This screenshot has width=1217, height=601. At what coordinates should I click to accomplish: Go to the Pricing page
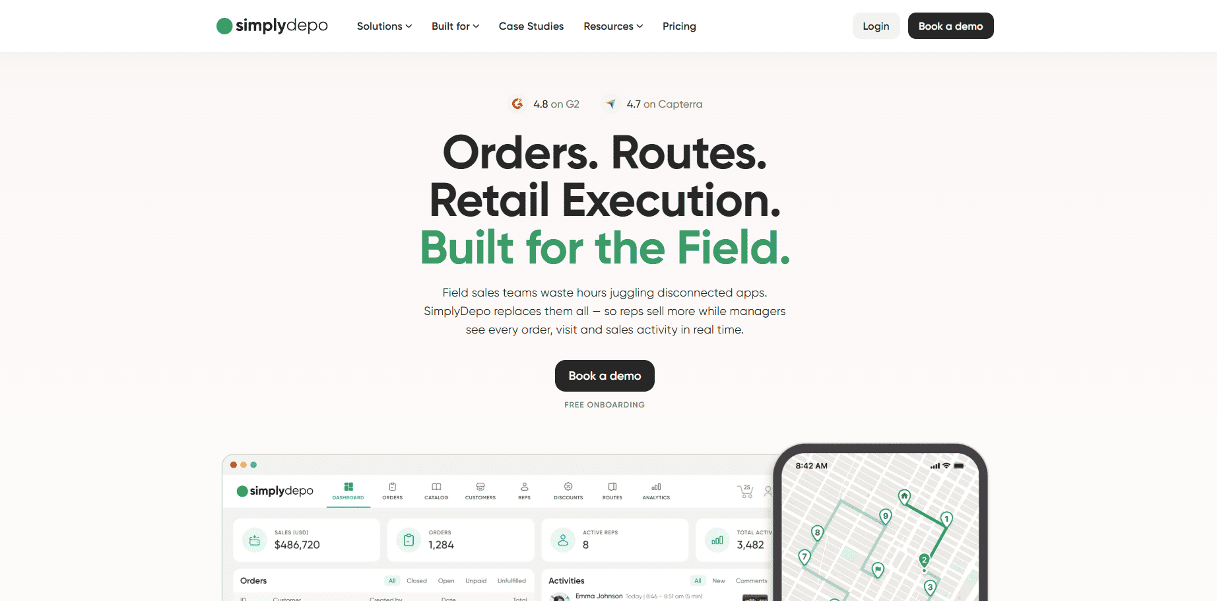(x=679, y=26)
